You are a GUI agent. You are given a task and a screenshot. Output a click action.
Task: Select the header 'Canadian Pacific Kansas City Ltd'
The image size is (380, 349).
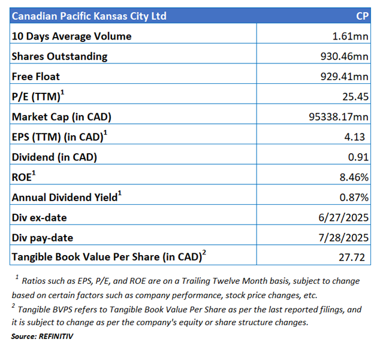coord(89,16)
